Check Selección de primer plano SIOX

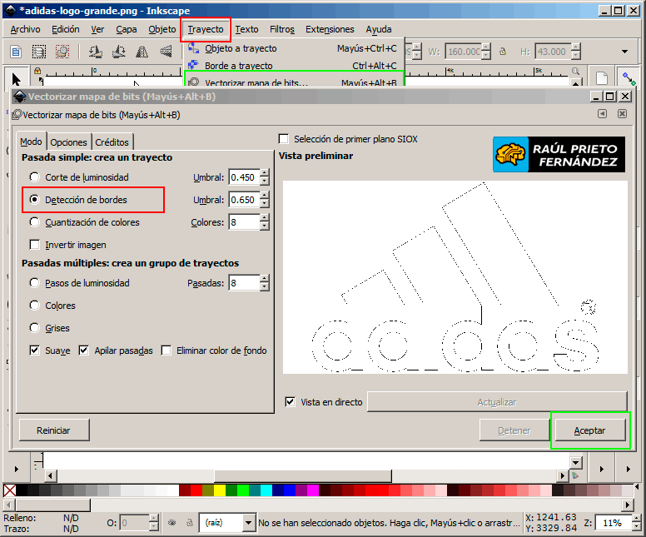point(284,139)
